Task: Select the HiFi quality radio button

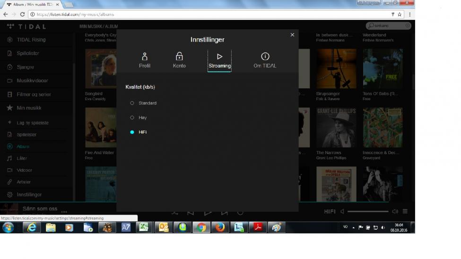Action: coord(132,132)
